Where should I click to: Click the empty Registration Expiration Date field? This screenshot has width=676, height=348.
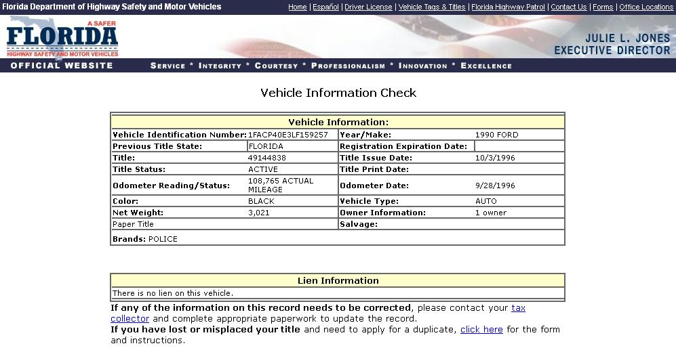pos(519,146)
